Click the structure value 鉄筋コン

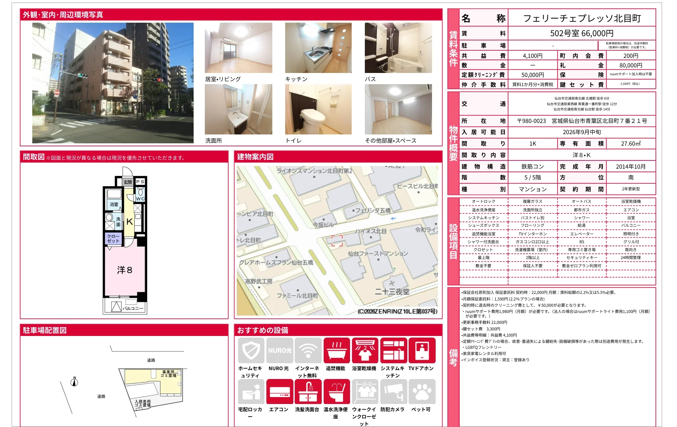tap(532, 167)
